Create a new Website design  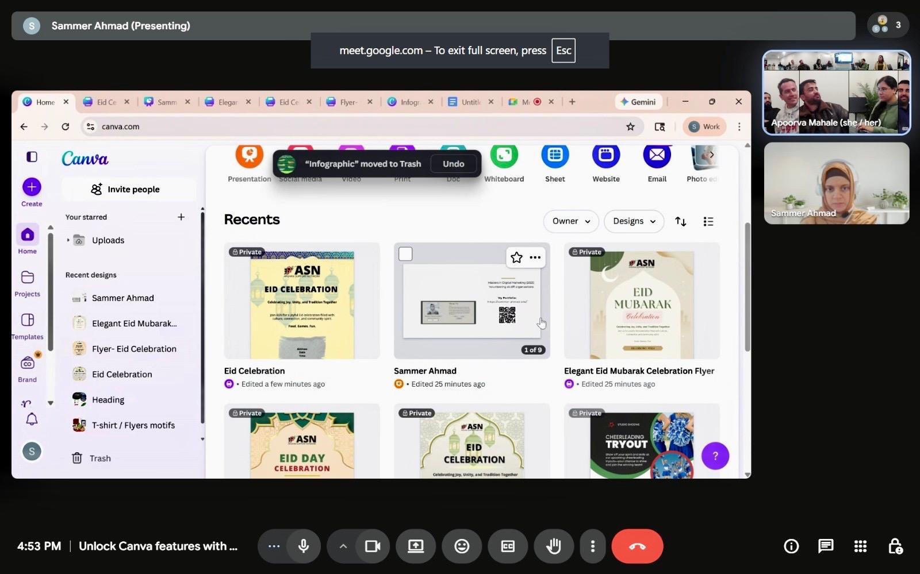[x=606, y=163]
